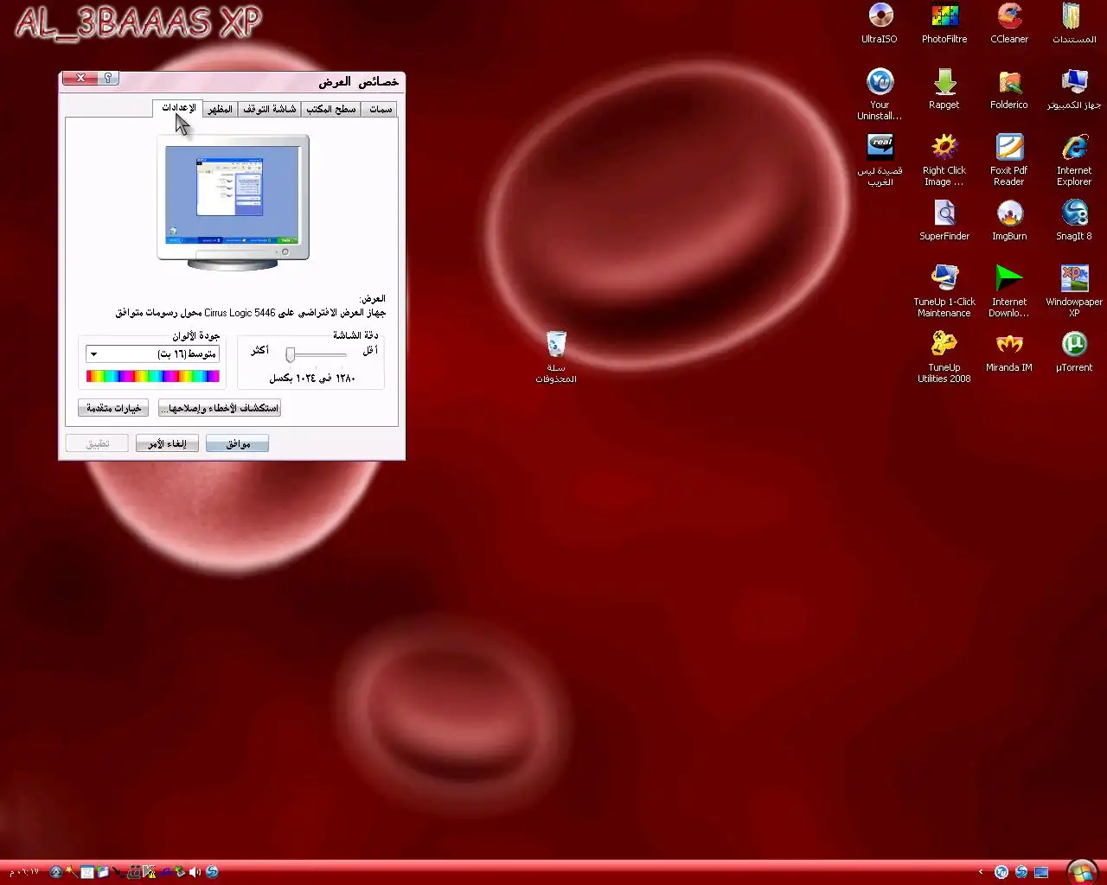Open the شاشة التوقف (Screen Saver) tab
The height and width of the screenshot is (885, 1107).
click(270, 109)
